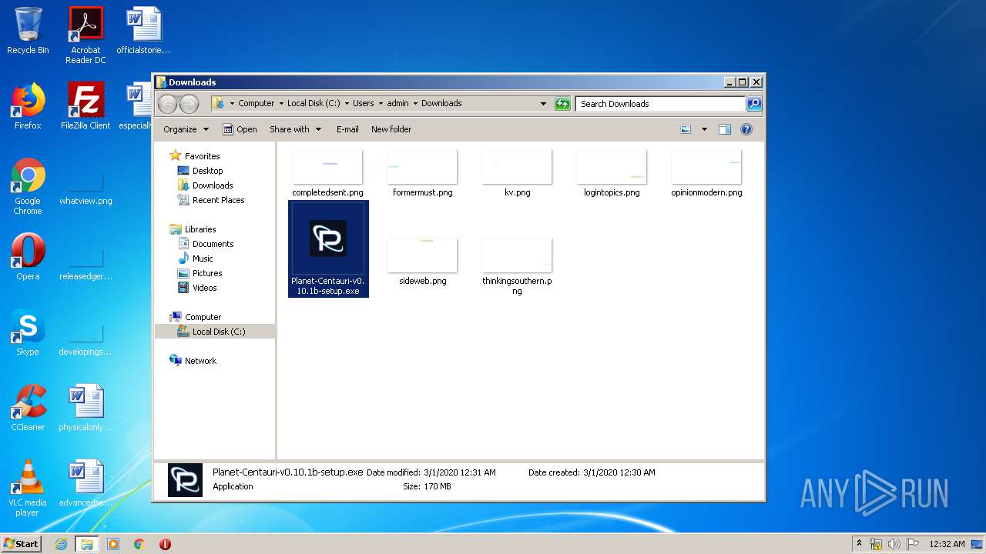Screen dimensions: 986x554
Task: Open the Documents library
Action: tap(213, 244)
